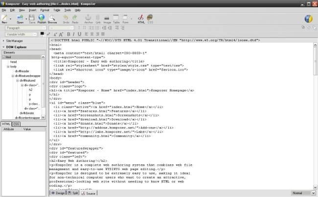Click the New document toolbar icon
318x197 pixels.
[x=4, y=18]
